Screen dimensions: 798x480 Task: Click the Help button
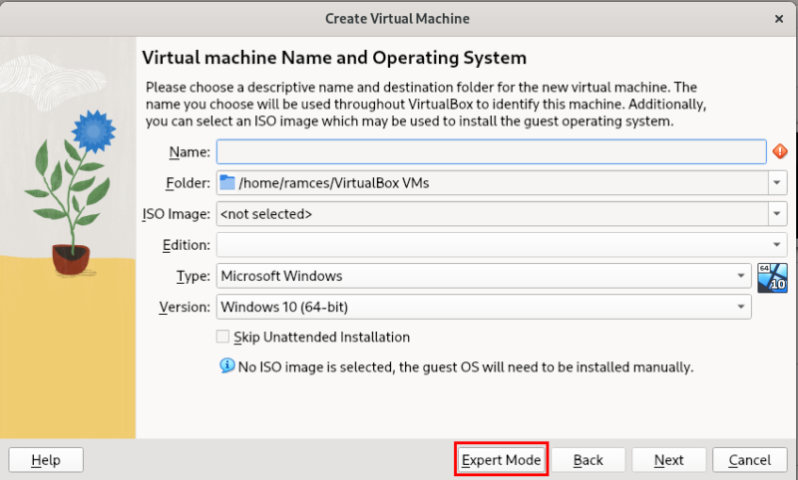click(46, 460)
